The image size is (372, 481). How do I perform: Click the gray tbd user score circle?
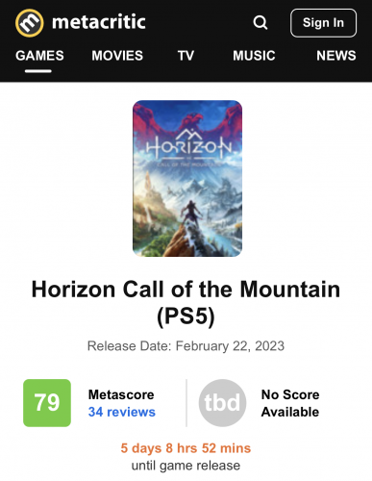point(222,403)
